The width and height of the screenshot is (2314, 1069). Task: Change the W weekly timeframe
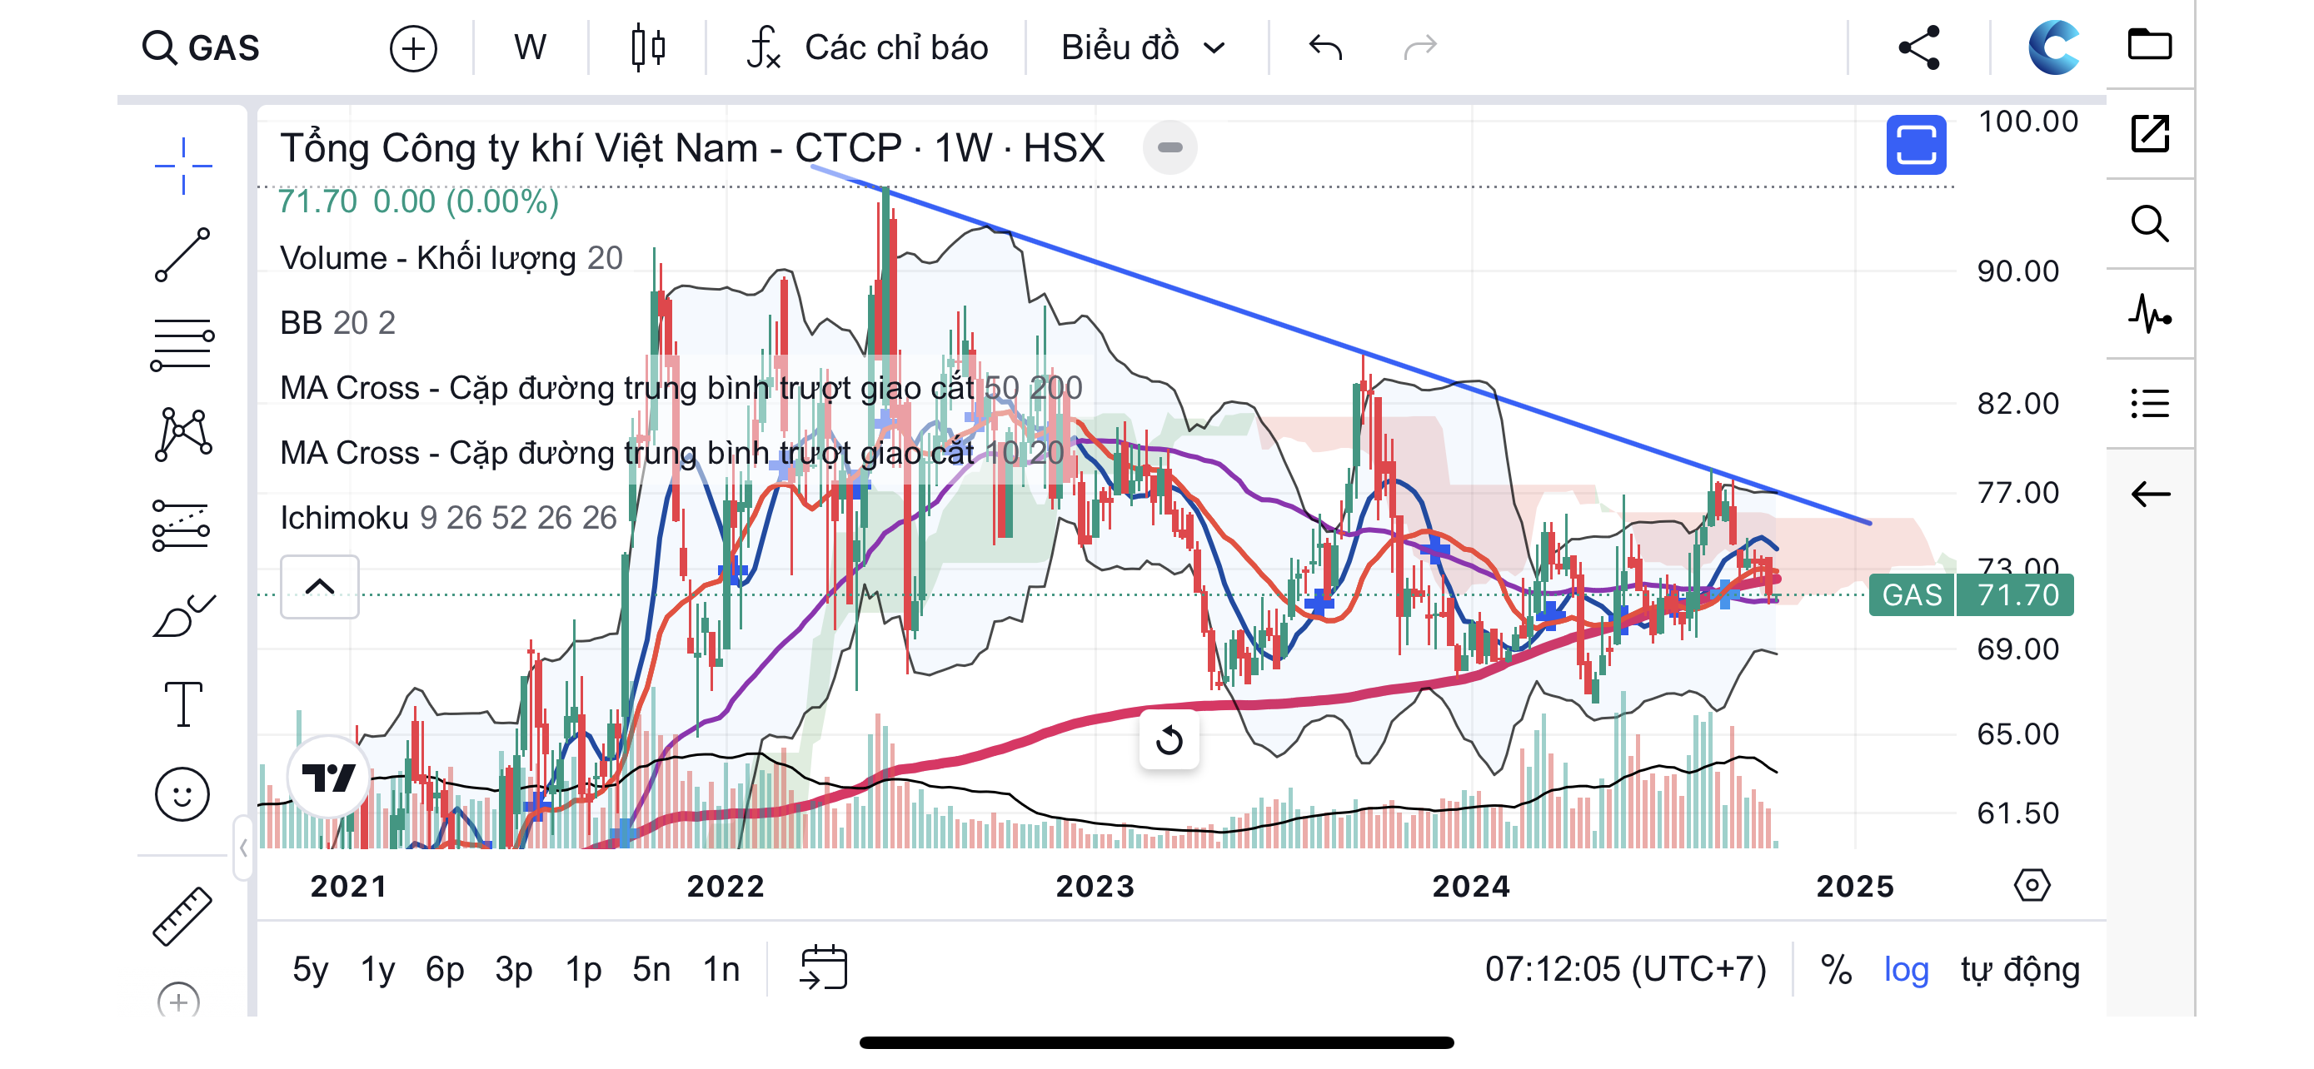pyautogui.click(x=530, y=47)
